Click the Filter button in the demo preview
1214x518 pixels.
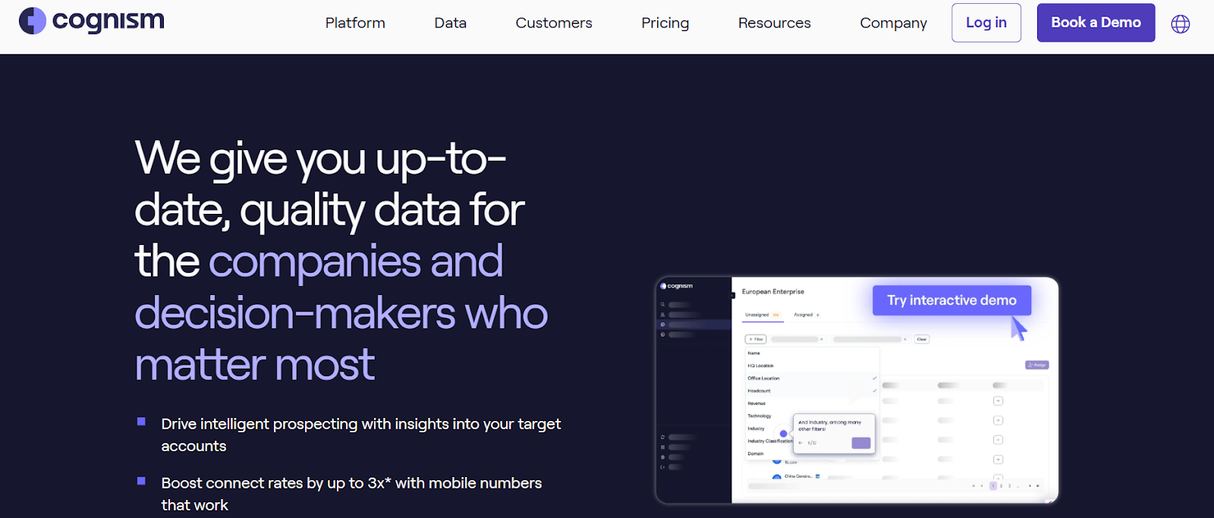[x=756, y=339]
